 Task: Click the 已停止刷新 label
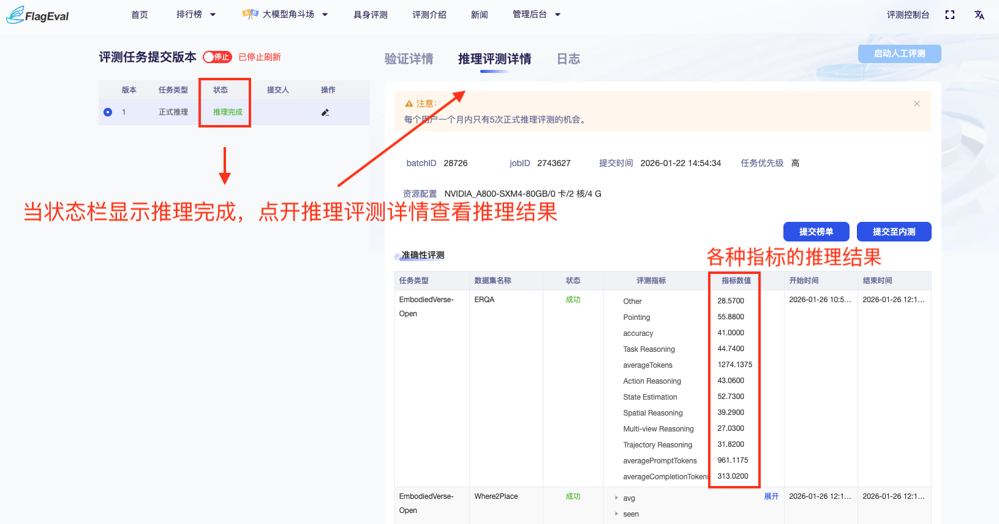pos(260,57)
